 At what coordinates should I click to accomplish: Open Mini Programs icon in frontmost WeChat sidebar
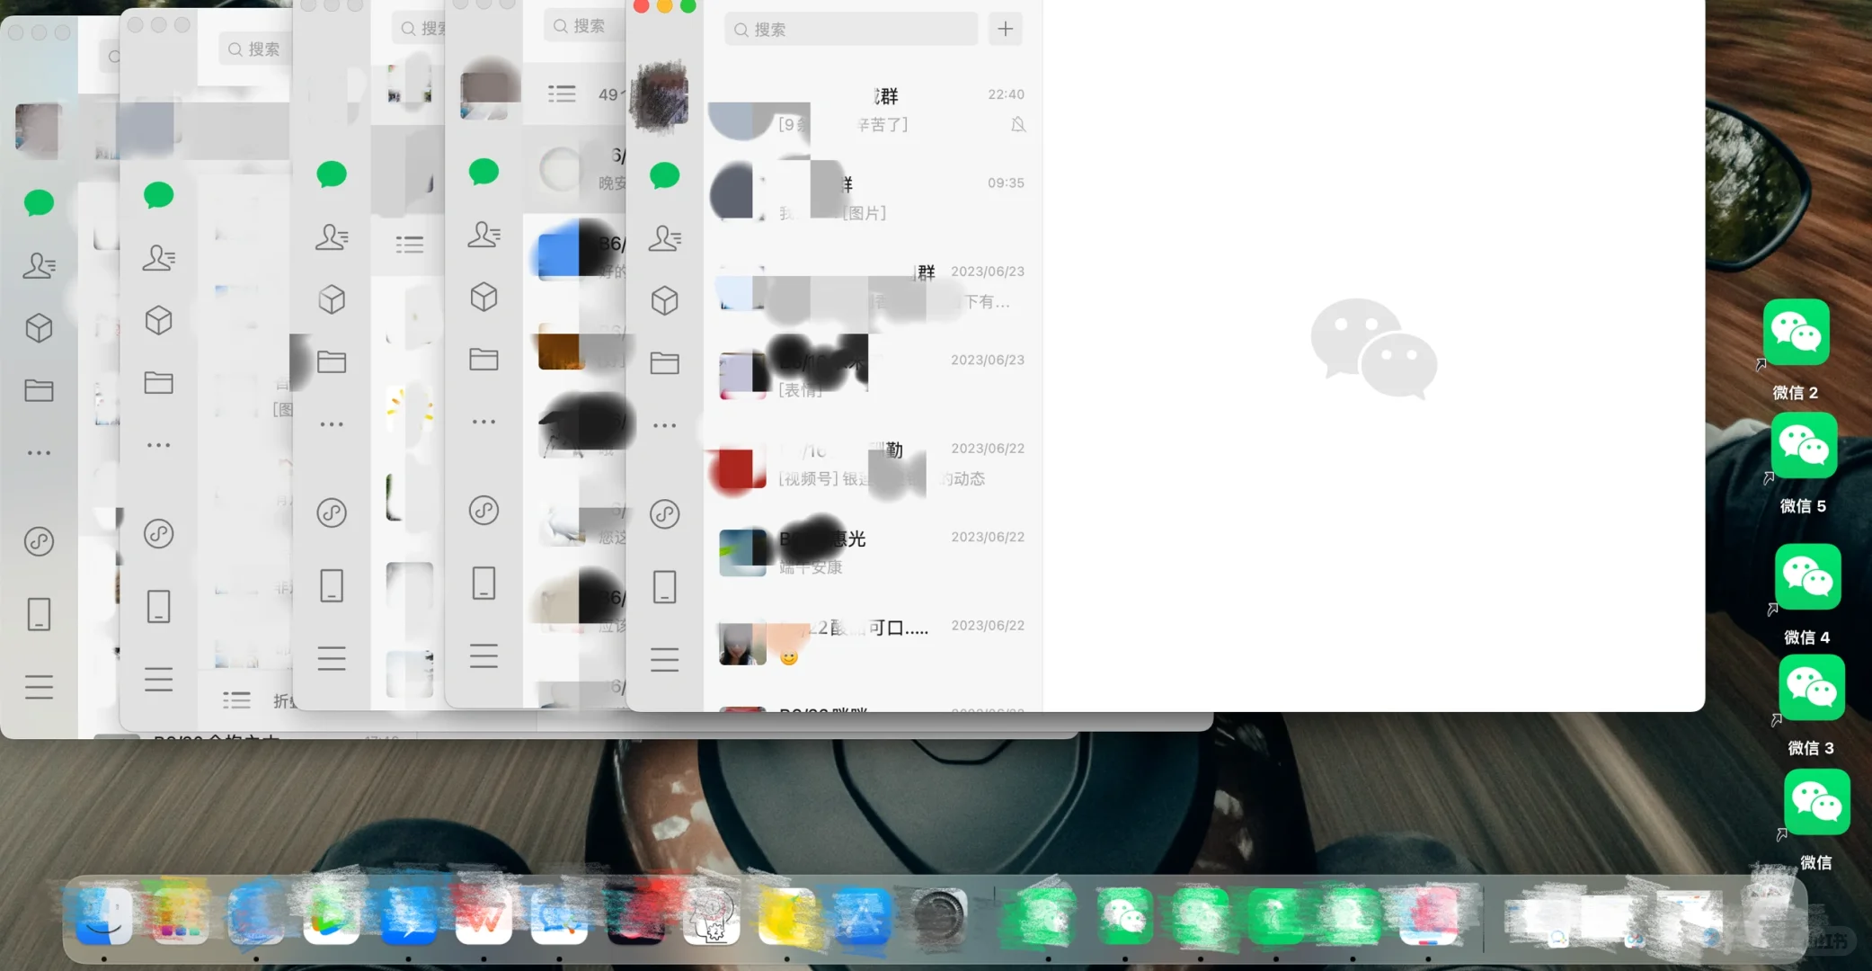coord(664,514)
